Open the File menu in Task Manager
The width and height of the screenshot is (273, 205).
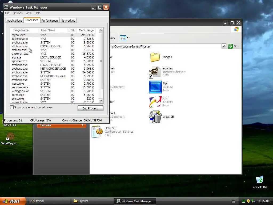7,13
